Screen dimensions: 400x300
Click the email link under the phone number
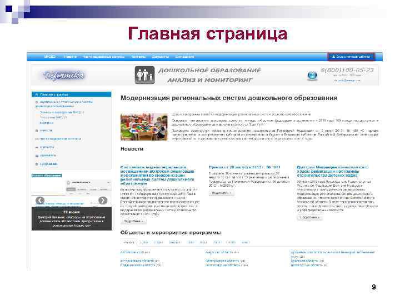pos(347,81)
